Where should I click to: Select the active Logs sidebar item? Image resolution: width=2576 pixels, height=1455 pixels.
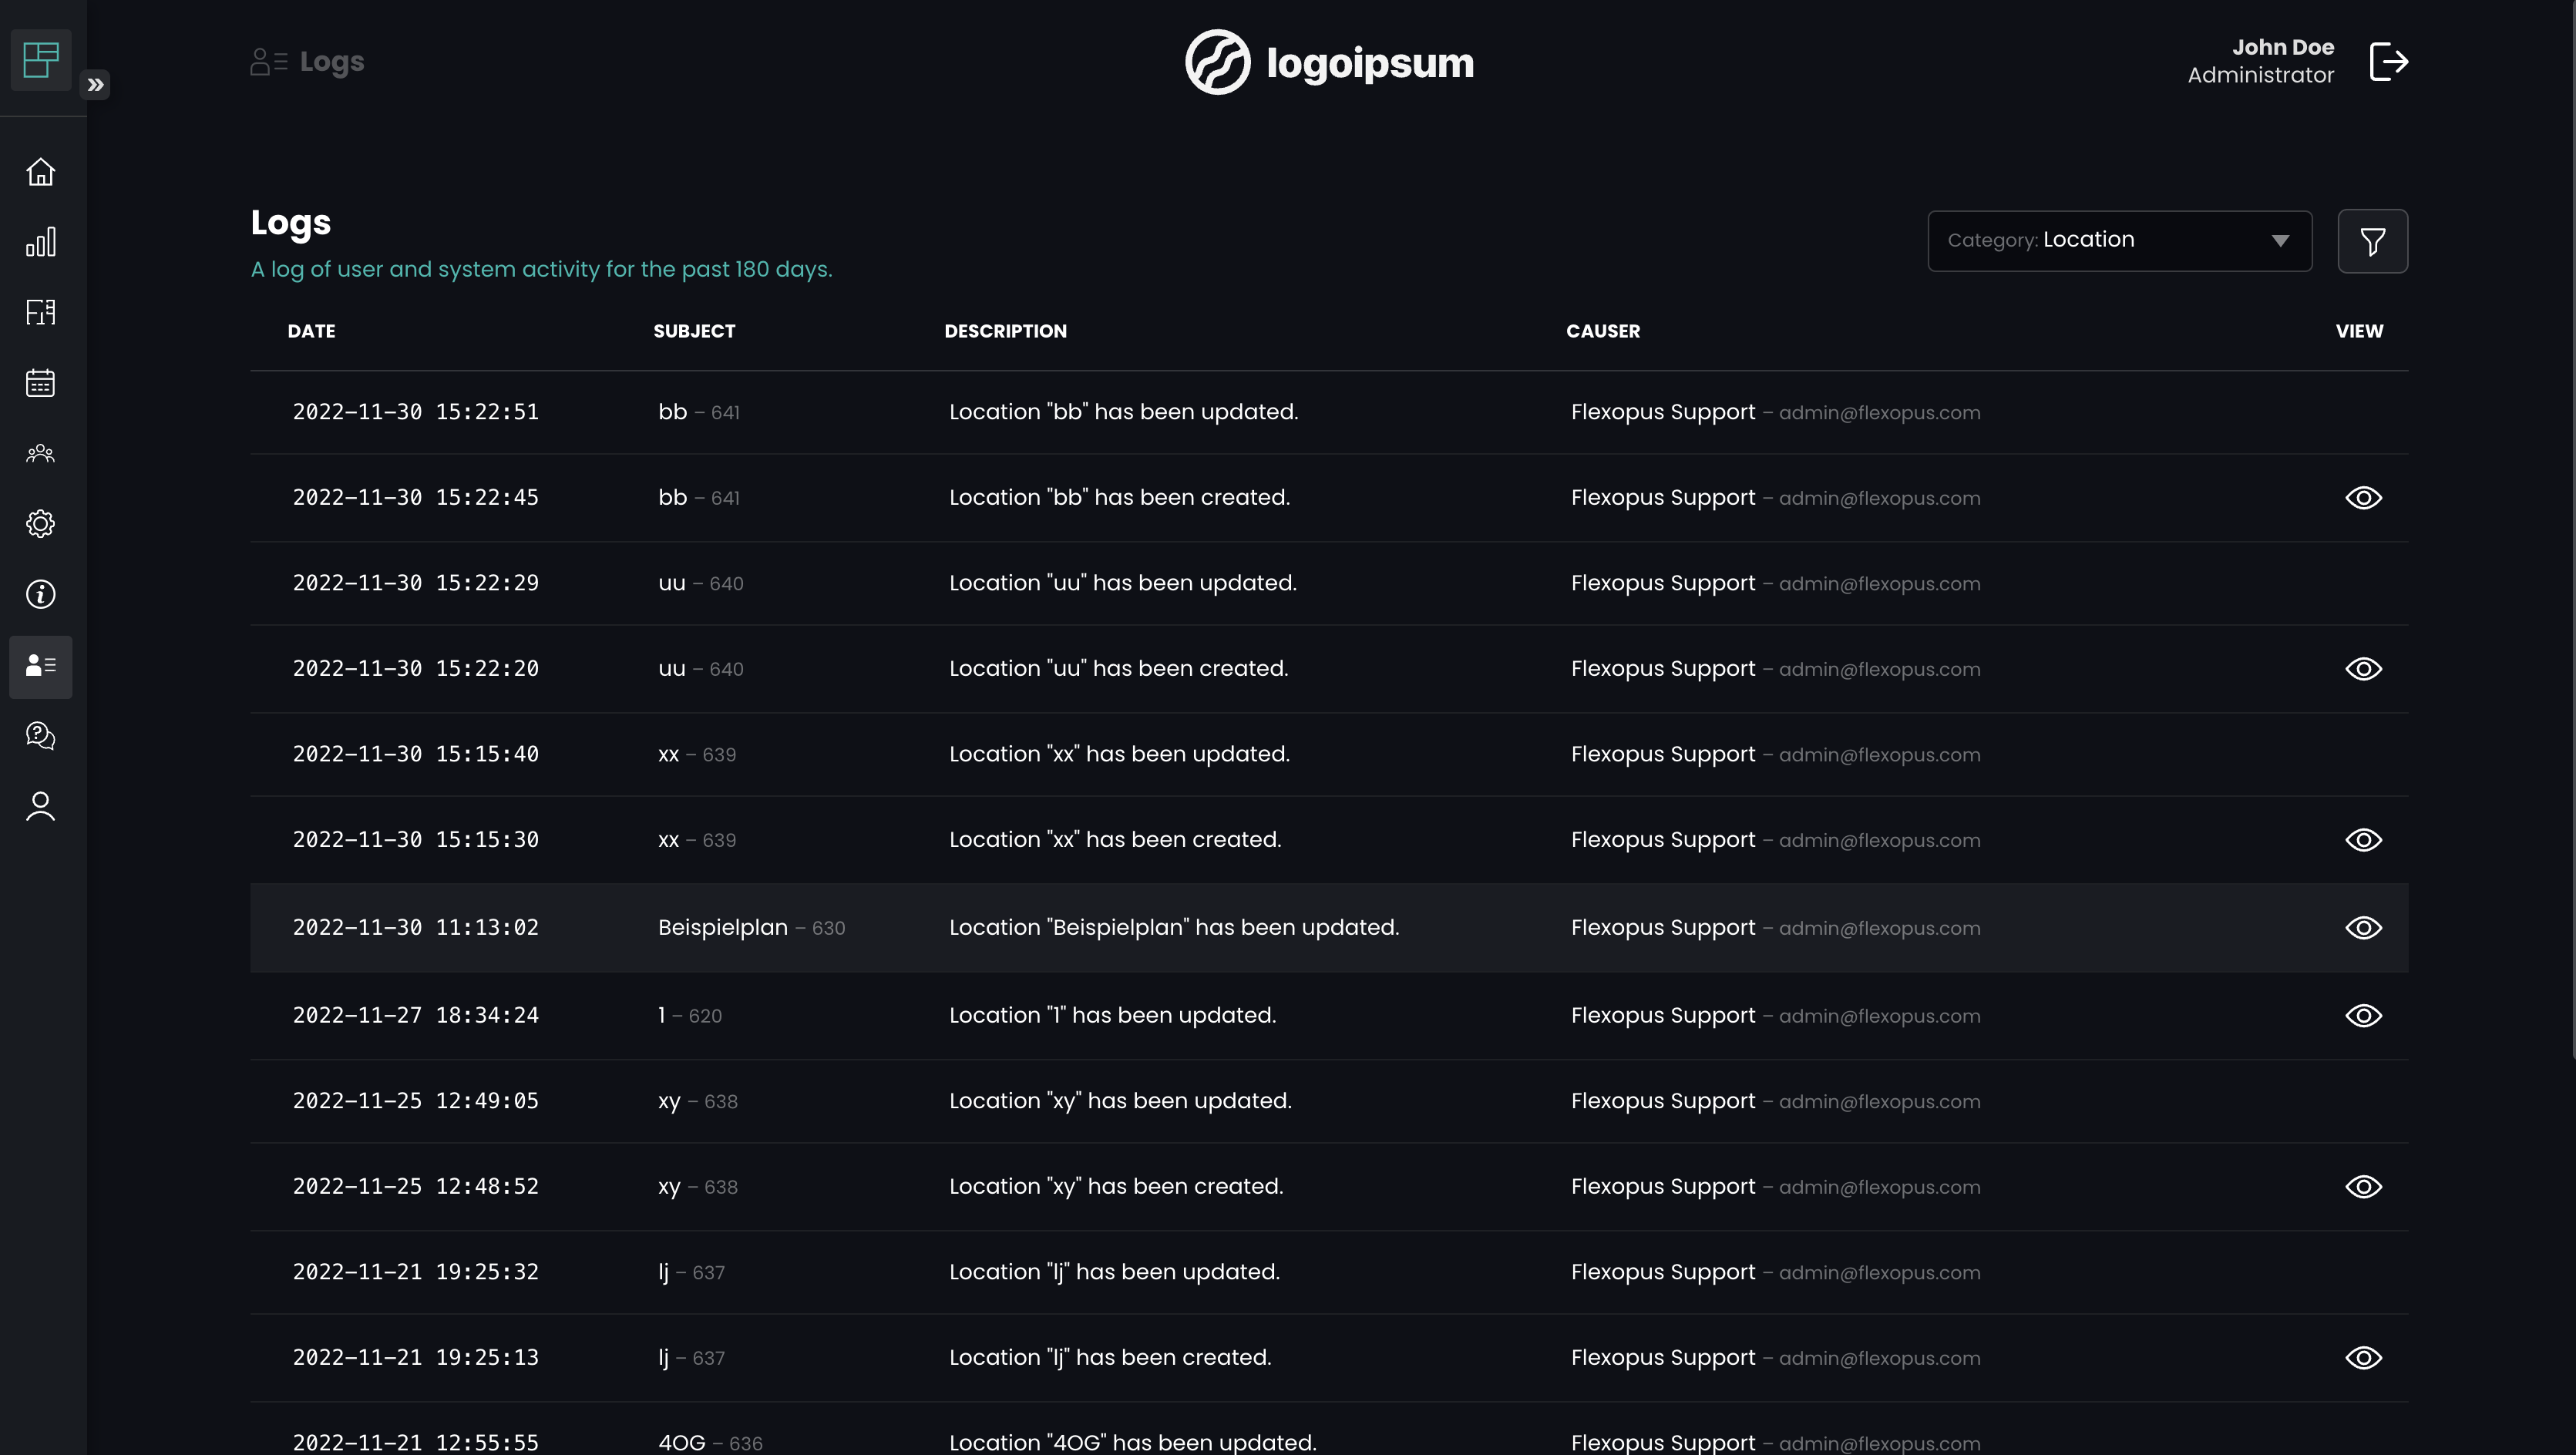point(40,666)
